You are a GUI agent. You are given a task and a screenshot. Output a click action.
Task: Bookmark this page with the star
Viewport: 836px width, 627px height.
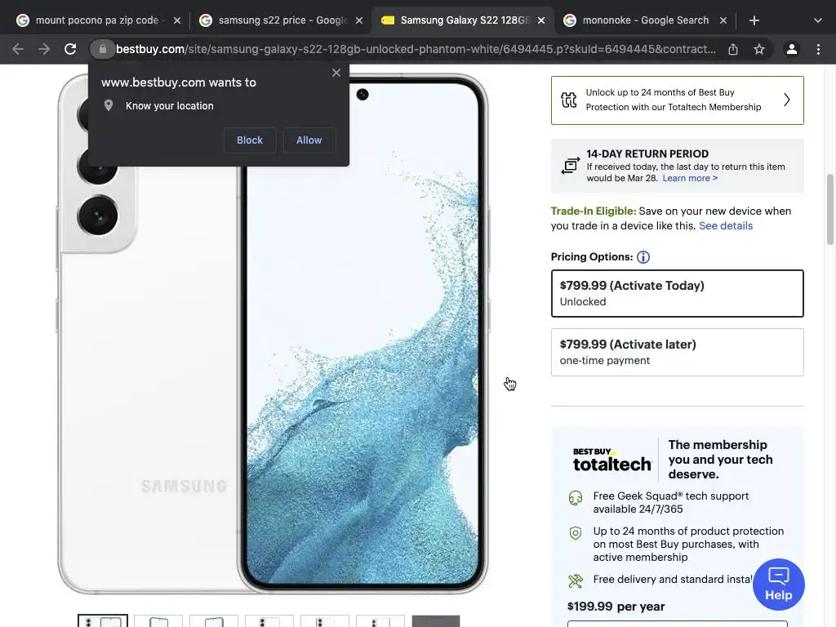759,49
